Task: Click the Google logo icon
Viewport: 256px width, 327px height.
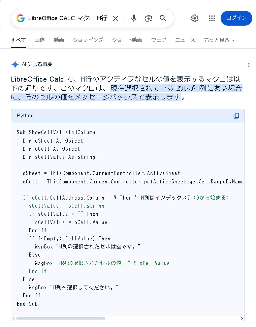Action: (x=21, y=18)
